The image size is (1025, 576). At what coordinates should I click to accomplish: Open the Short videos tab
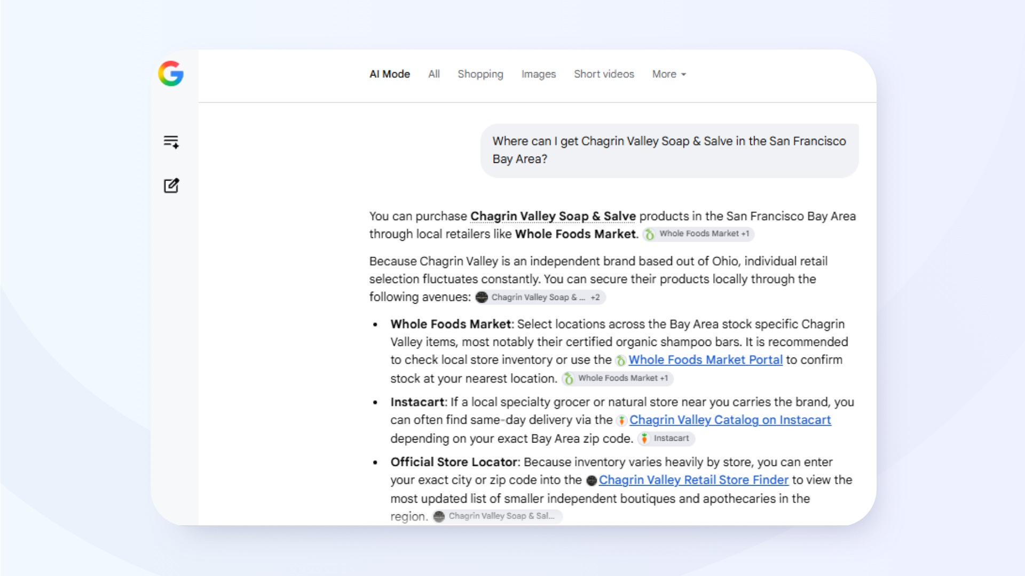[x=604, y=74]
